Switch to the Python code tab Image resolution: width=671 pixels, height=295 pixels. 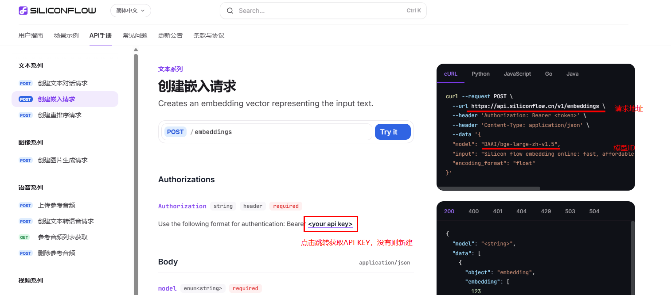click(480, 74)
